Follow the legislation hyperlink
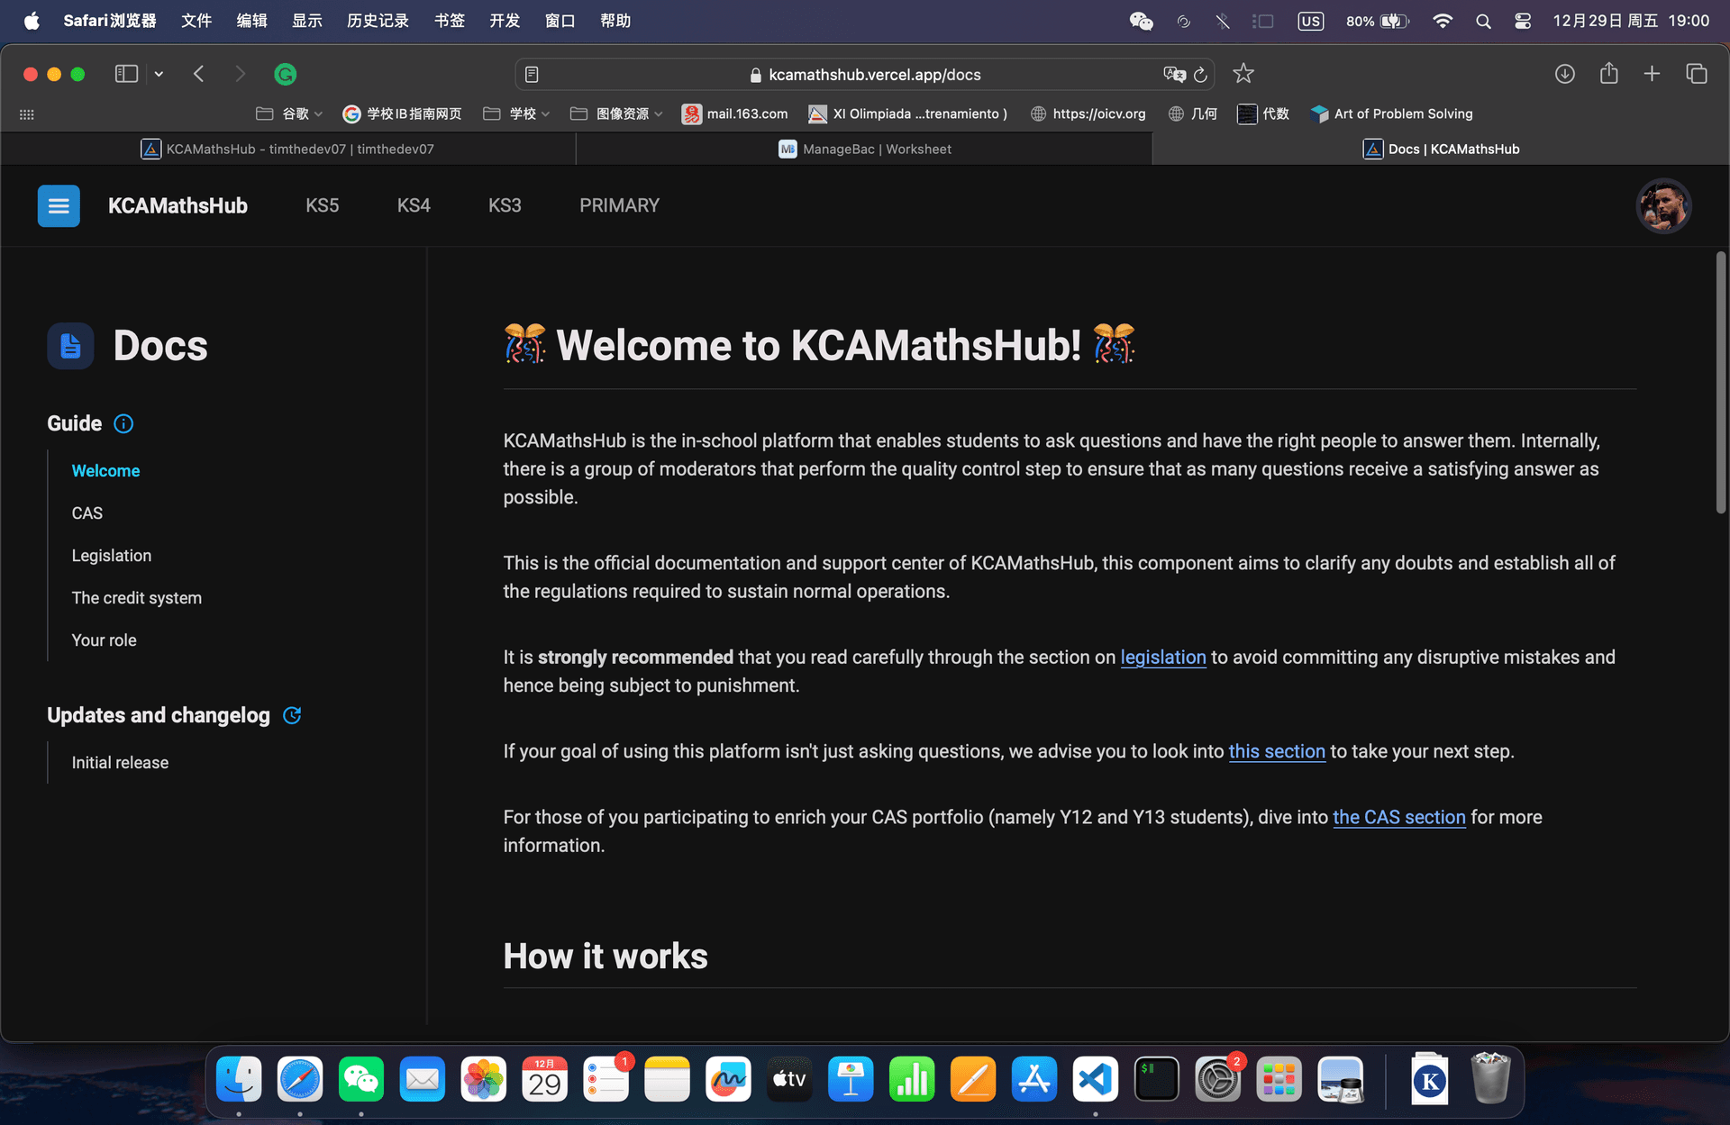The height and width of the screenshot is (1125, 1730). click(1162, 658)
